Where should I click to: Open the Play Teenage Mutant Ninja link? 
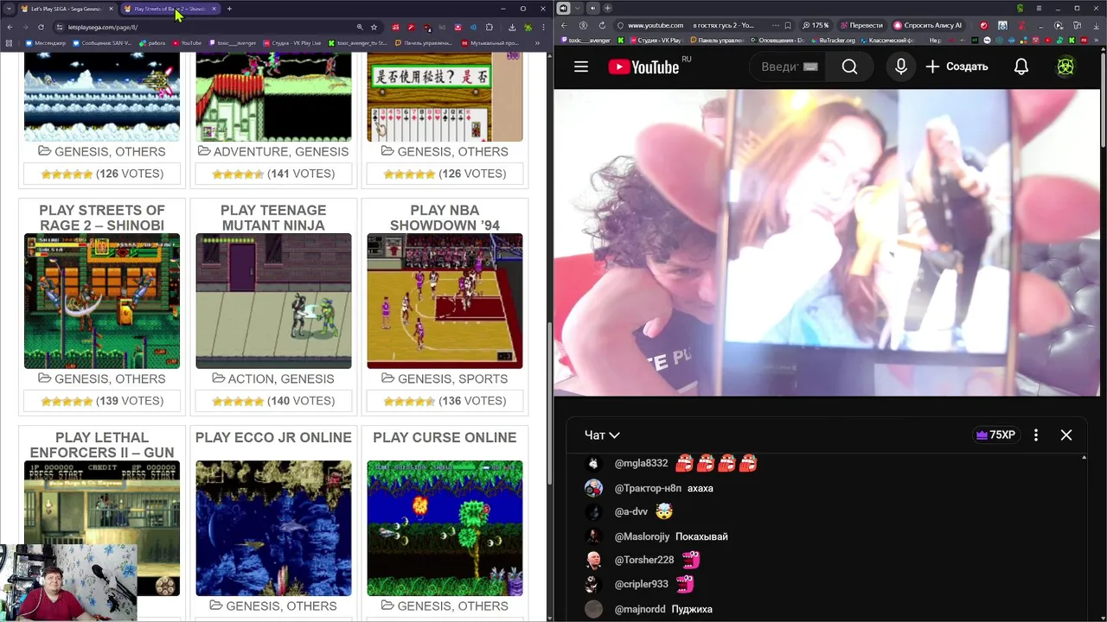coord(273,218)
